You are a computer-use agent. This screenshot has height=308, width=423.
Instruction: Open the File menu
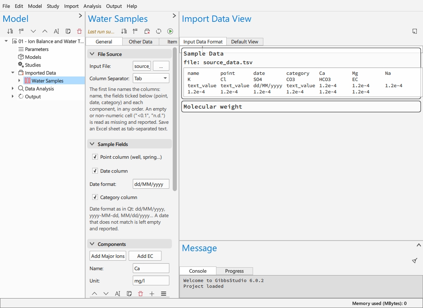click(6, 6)
